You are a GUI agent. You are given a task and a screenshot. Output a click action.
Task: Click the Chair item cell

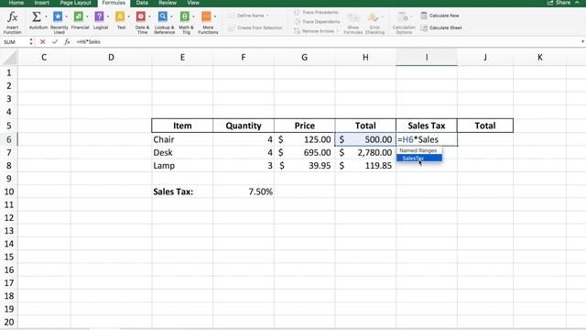coord(182,139)
